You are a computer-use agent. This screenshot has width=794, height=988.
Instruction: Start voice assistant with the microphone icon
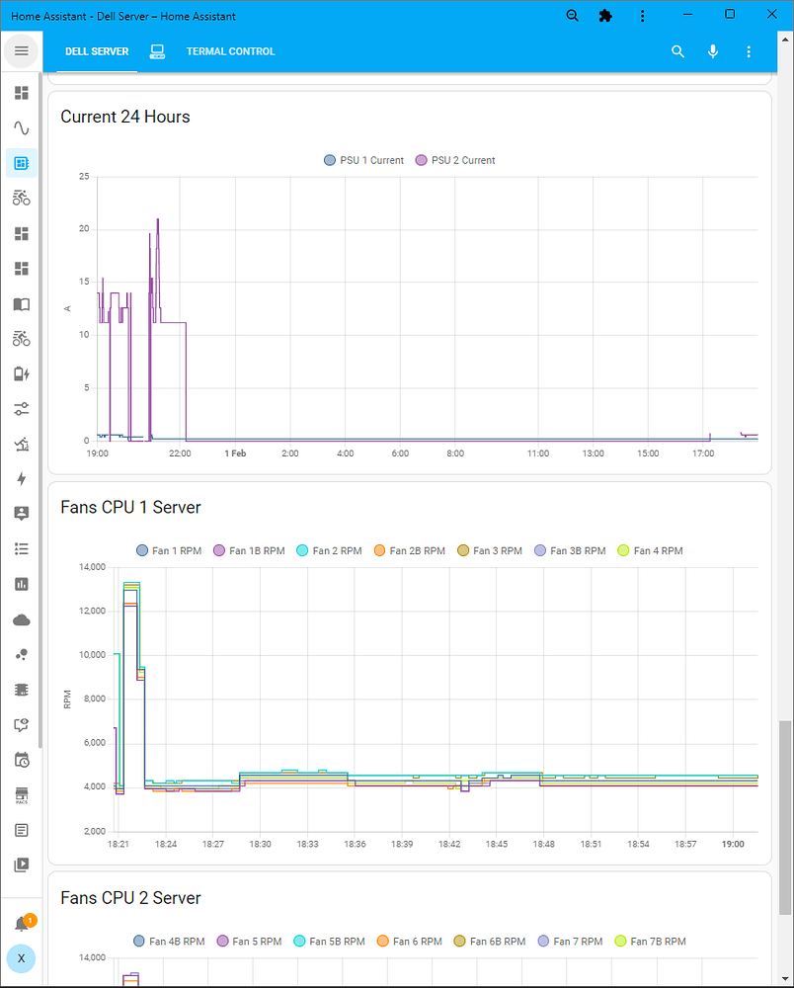coord(713,51)
